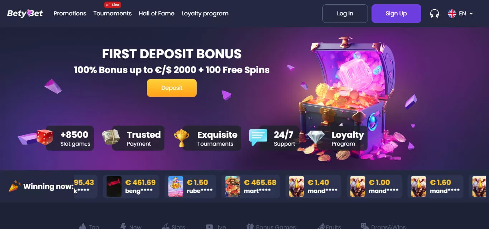Click the gold trophy Tournaments icon
The width and height of the screenshot is (489, 229).
click(182, 138)
